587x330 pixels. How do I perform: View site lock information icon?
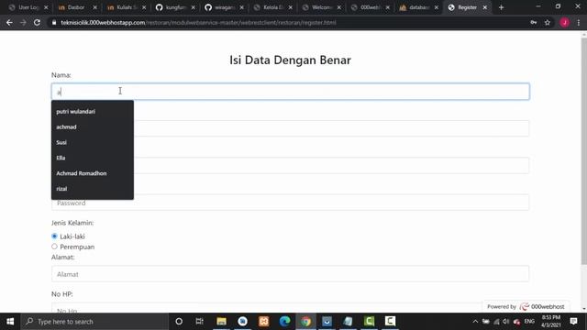tap(54, 22)
